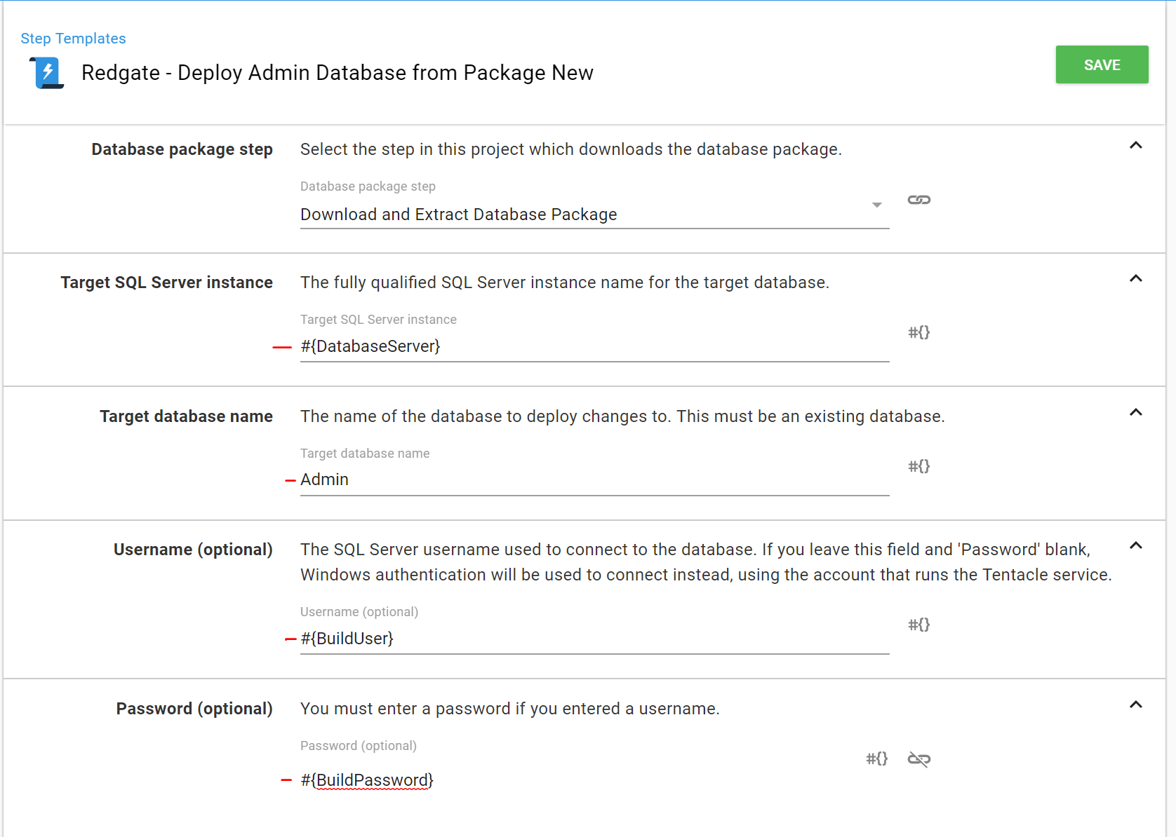This screenshot has width=1176, height=837.
Task: Click the Target database name heading
Action: tap(186, 416)
